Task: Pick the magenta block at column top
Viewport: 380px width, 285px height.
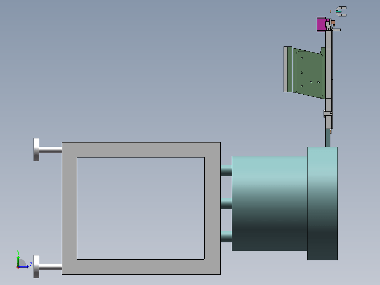Action: (x=321, y=24)
